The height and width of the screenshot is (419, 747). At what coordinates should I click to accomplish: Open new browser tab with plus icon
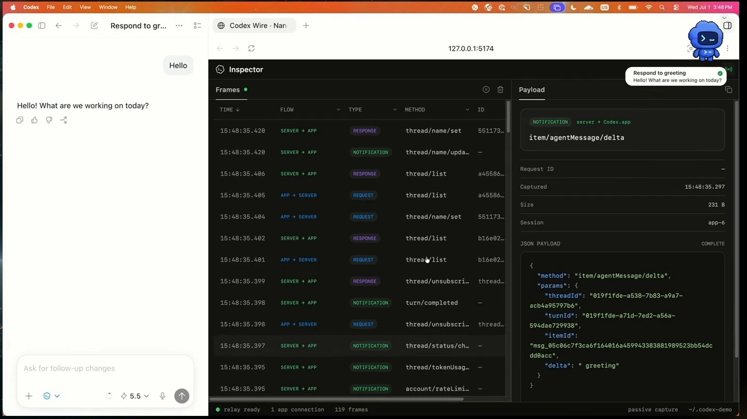click(306, 25)
